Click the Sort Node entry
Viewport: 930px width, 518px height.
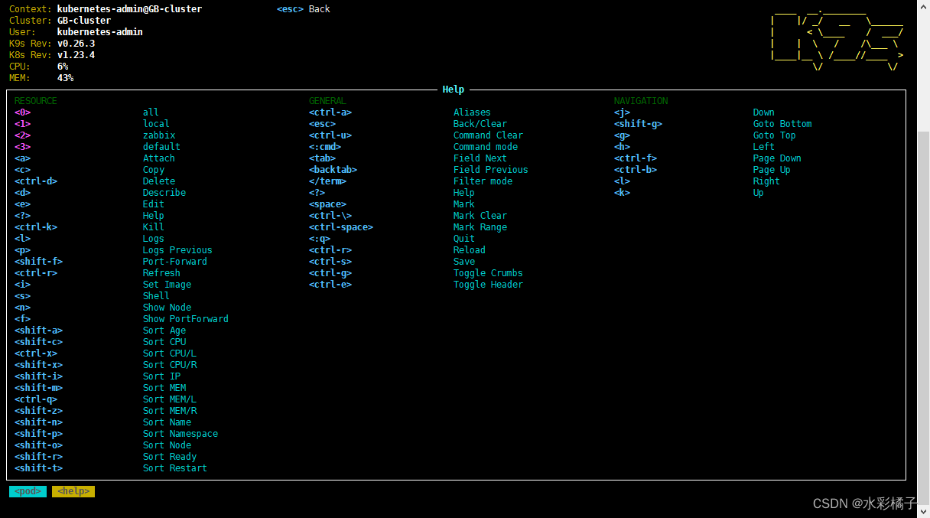tap(167, 445)
